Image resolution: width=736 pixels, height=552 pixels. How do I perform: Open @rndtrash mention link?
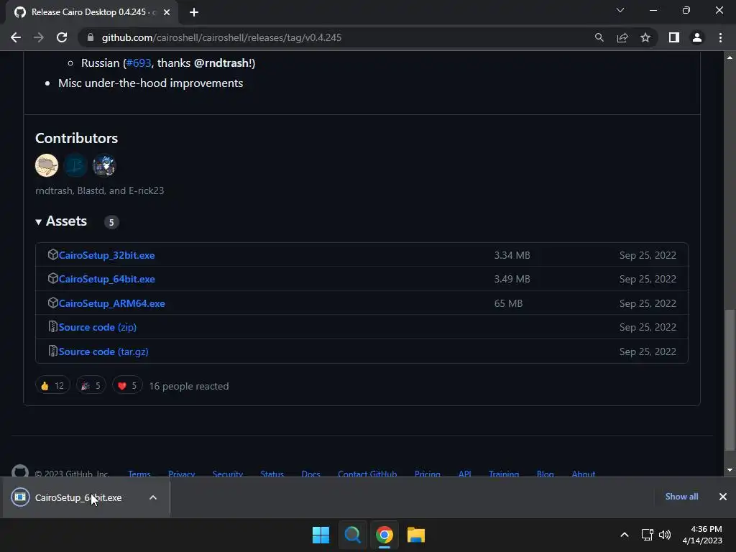221,63
